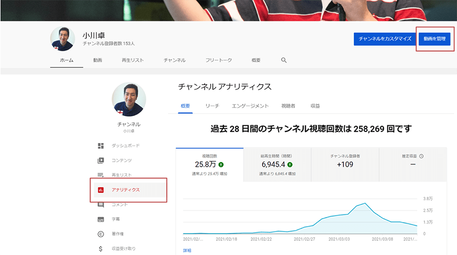457x255 pixels.
Task: Click the green up arrow beside 6,945.4
Action: tap(290, 165)
